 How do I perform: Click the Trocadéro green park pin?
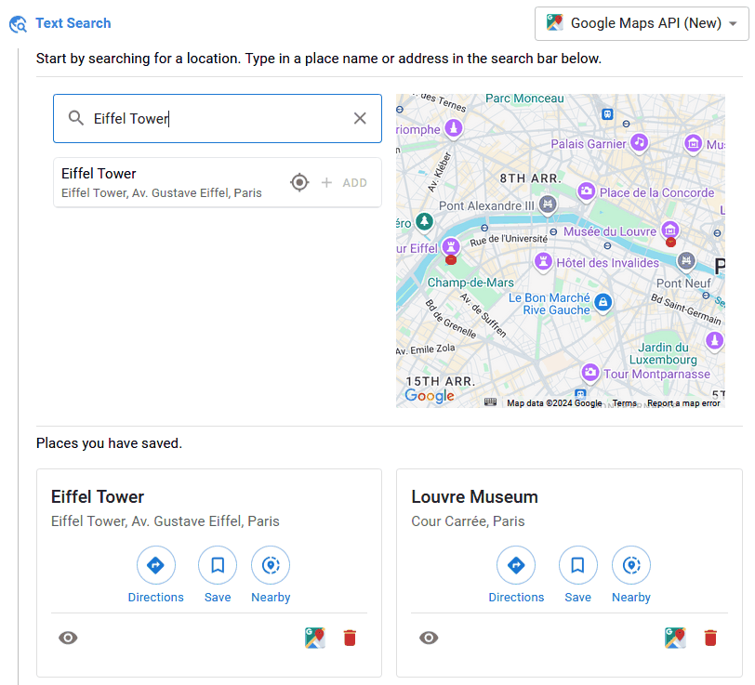(x=424, y=221)
